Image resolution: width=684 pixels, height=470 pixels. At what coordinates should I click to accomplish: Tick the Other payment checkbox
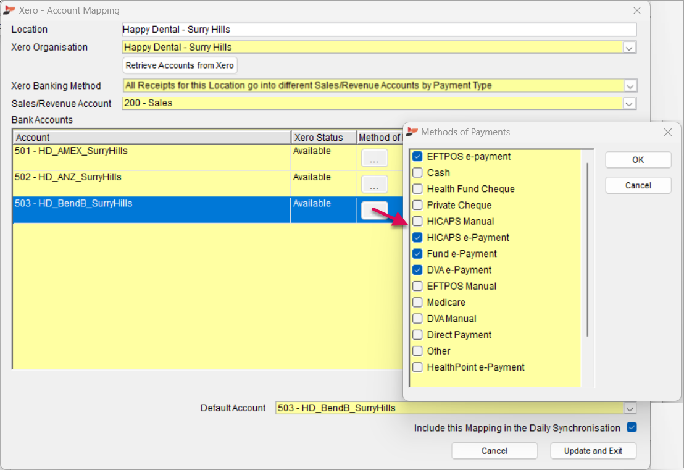tap(417, 351)
